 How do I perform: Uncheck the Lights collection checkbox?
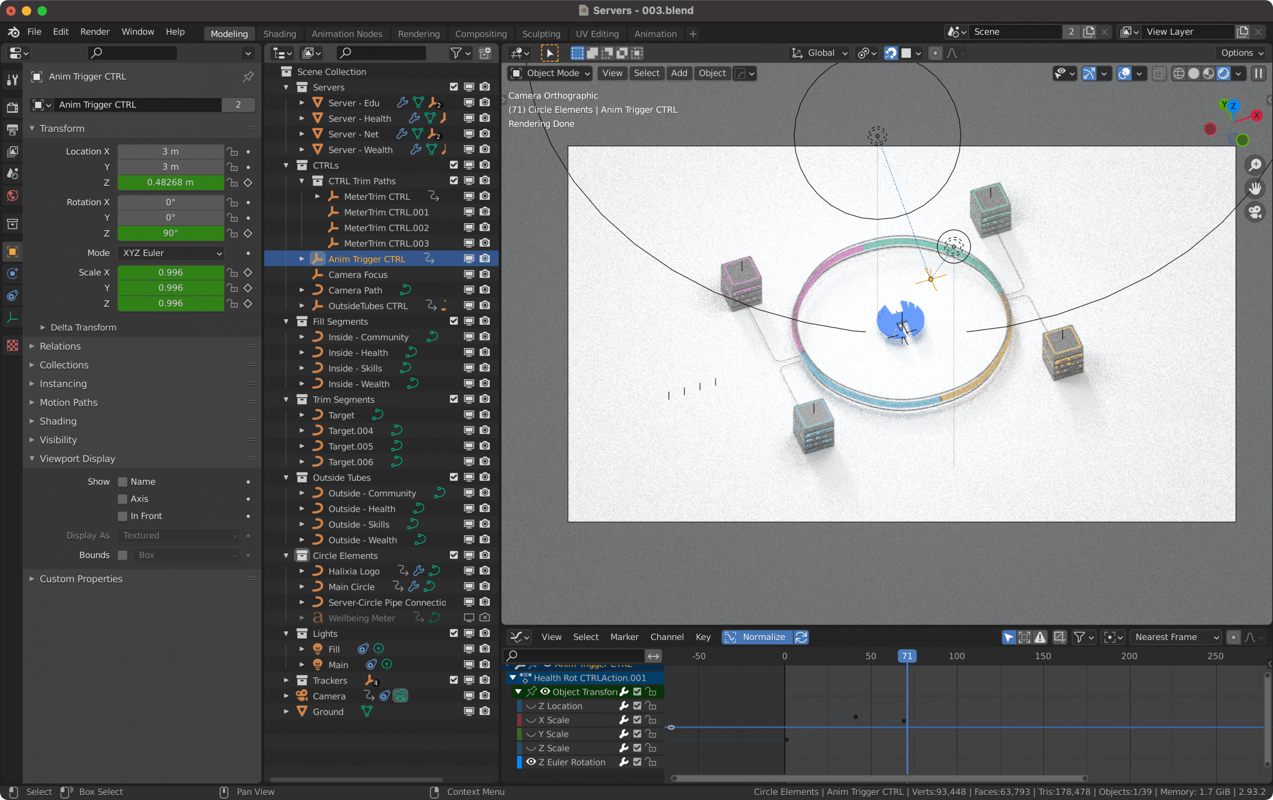pos(454,633)
